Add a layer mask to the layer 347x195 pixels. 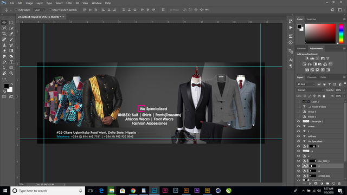coord(316,184)
